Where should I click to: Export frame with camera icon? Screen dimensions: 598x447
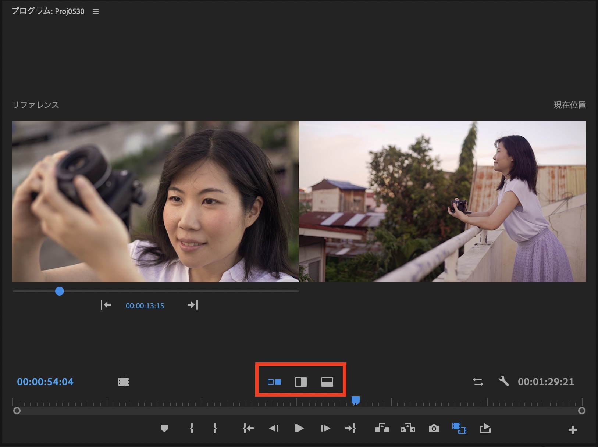point(434,429)
